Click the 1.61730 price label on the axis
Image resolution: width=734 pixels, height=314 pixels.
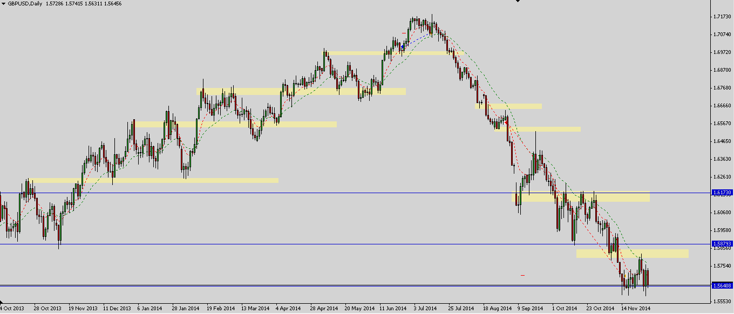pos(722,192)
